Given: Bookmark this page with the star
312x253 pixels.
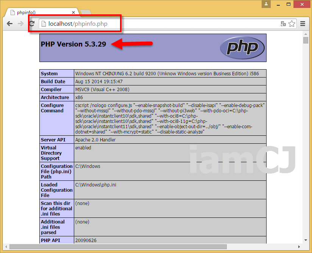Looking at the screenshot, I should [292, 24].
